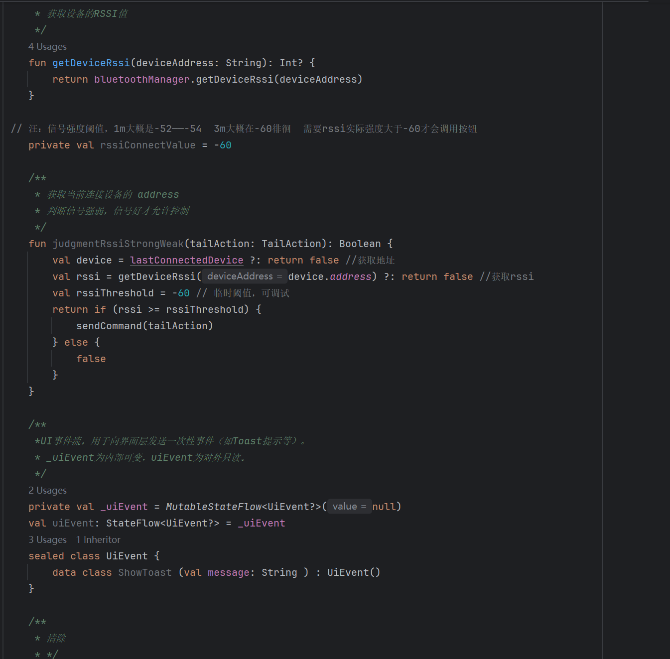670x659 pixels.
Task: Click the "value =" inlay hint in MutableStateFlow
Action: [x=349, y=506]
